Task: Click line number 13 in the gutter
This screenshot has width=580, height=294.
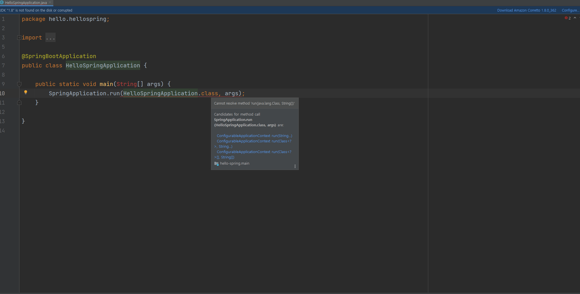Action: (x=3, y=121)
